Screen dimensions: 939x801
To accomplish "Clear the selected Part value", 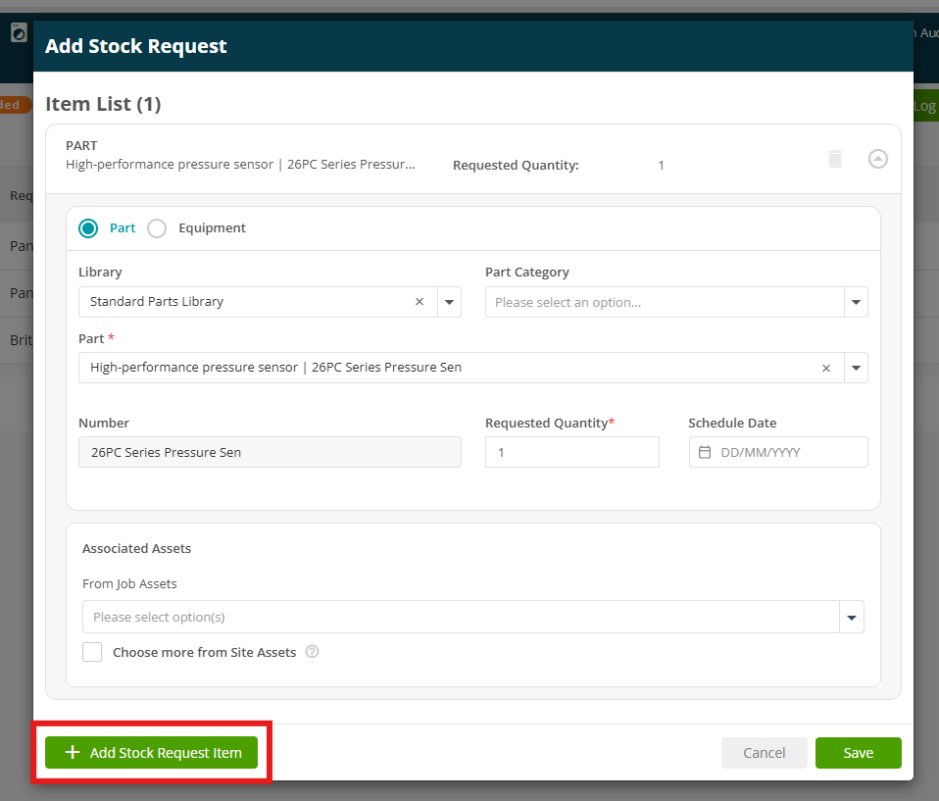I will pos(826,368).
